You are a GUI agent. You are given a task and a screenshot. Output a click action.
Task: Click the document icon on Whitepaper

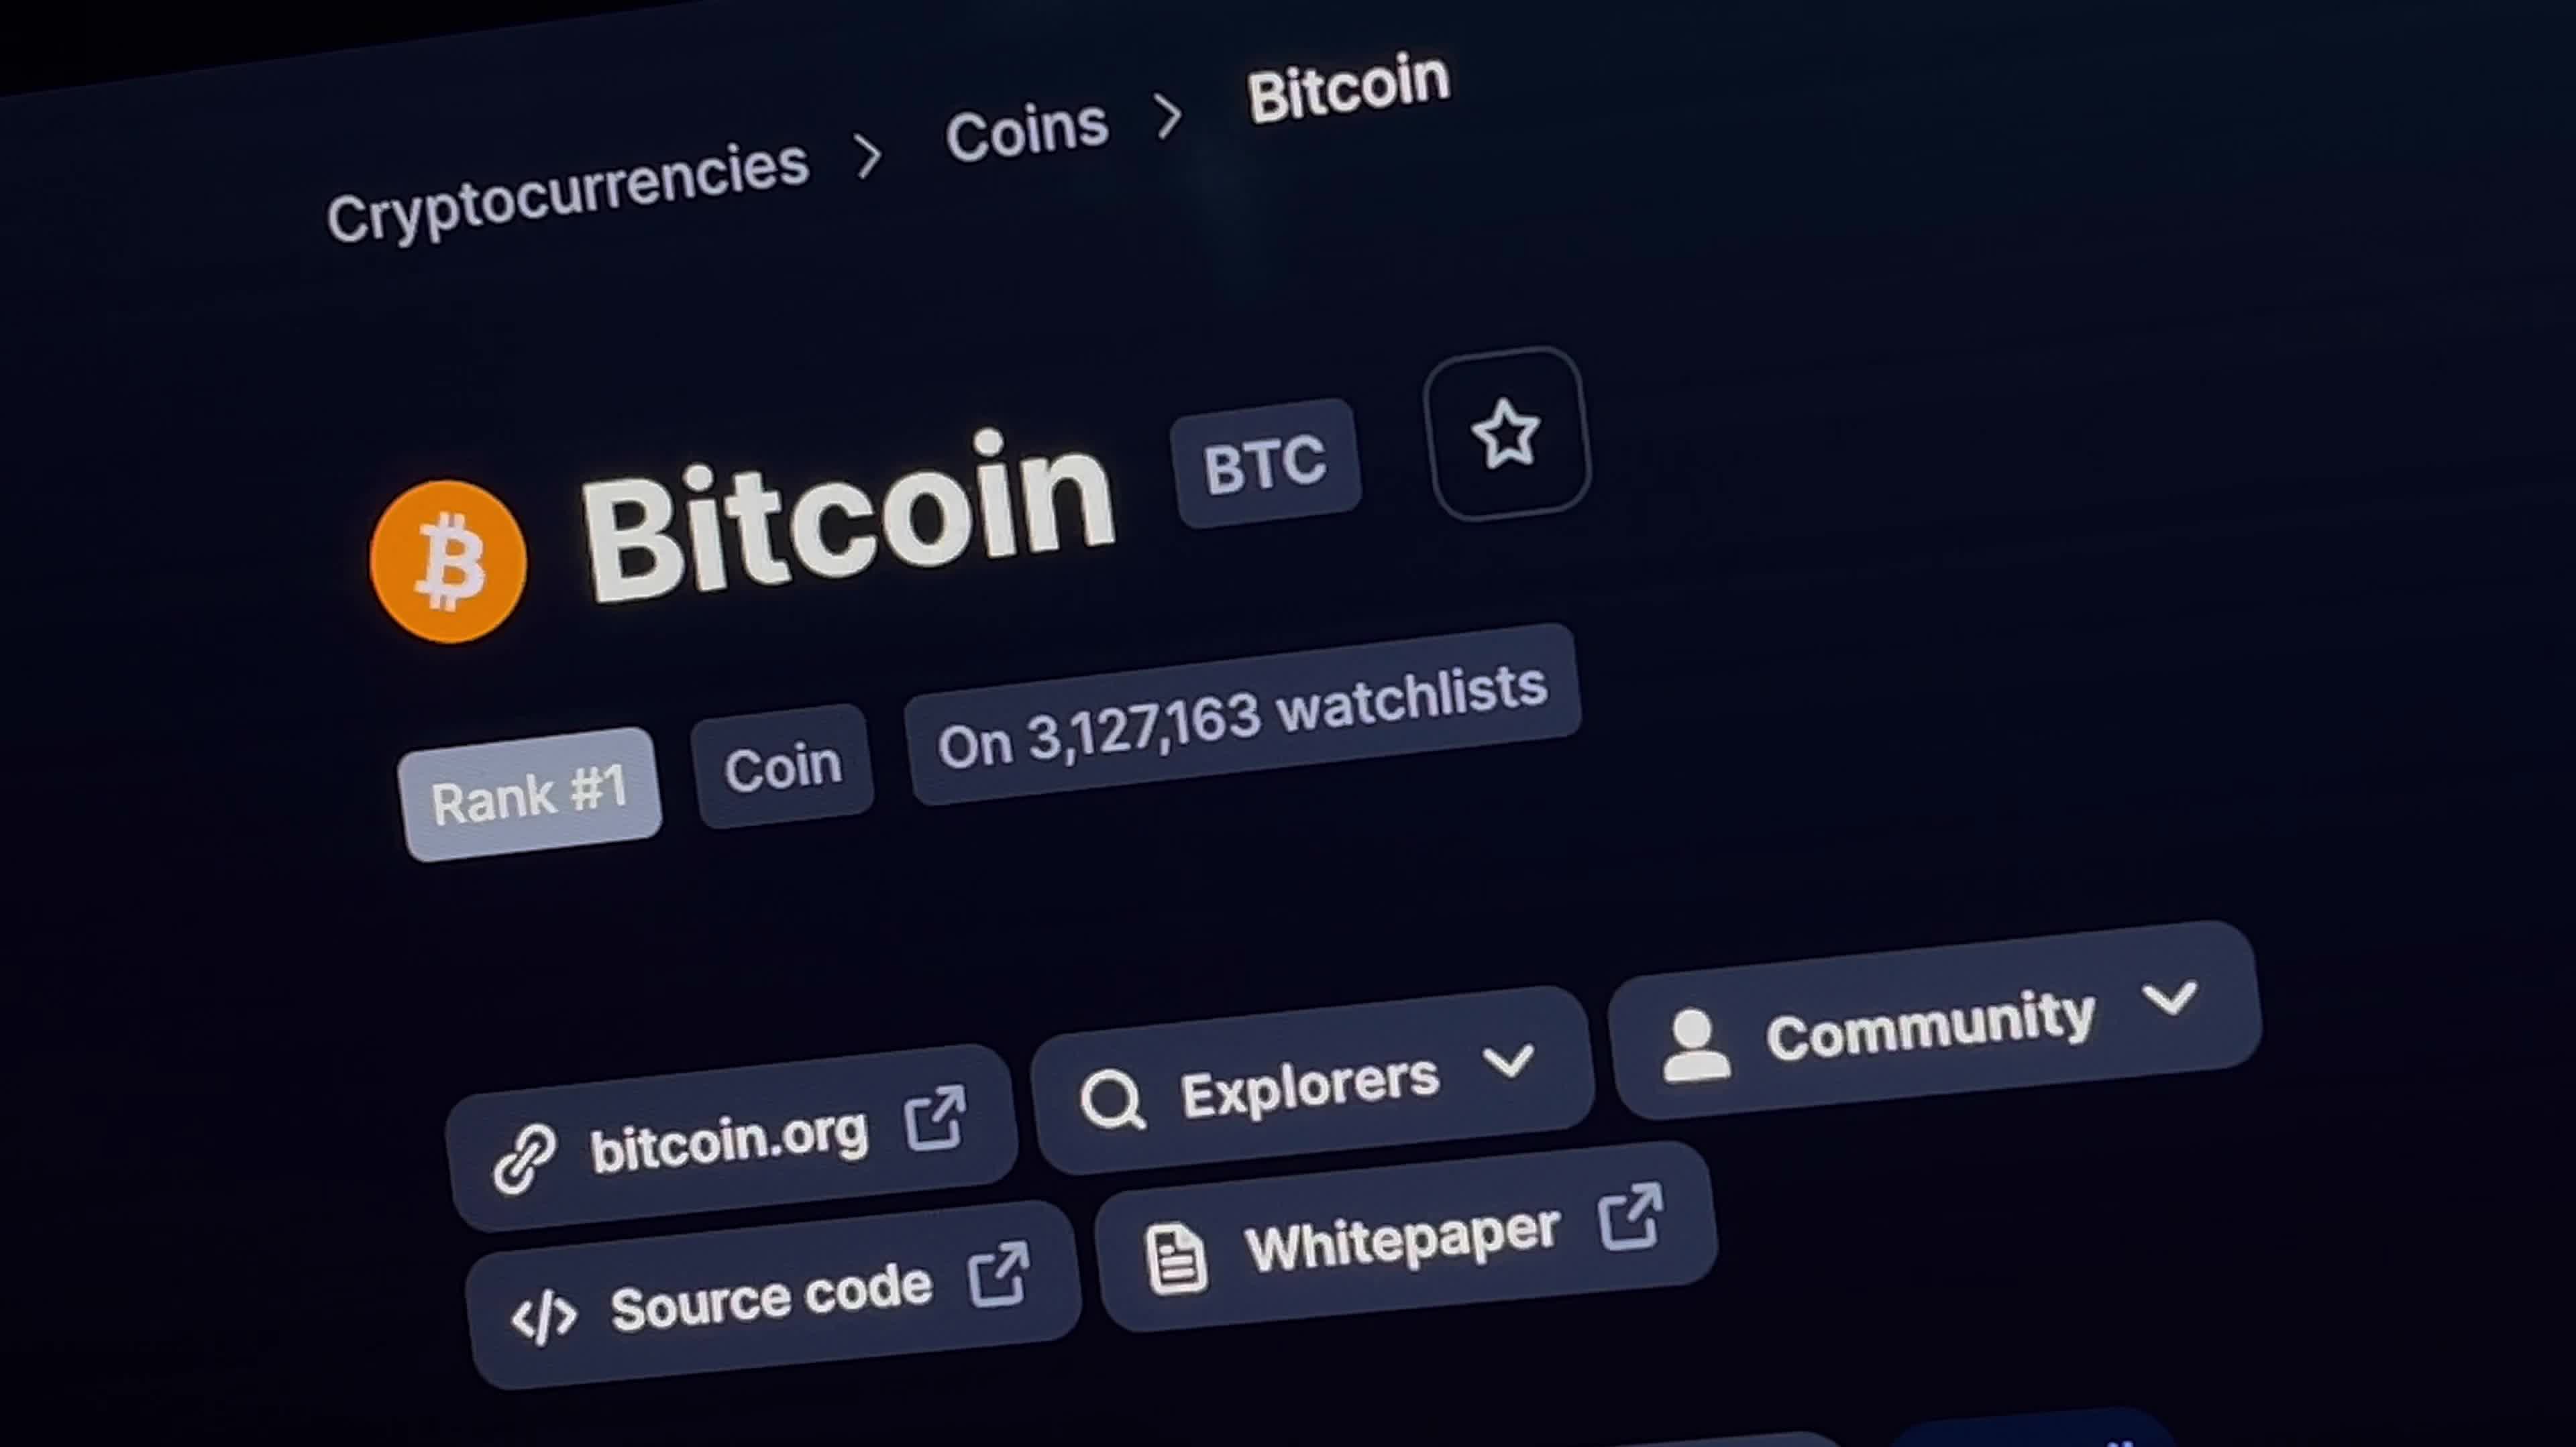pyautogui.click(x=1175, y=1259)
